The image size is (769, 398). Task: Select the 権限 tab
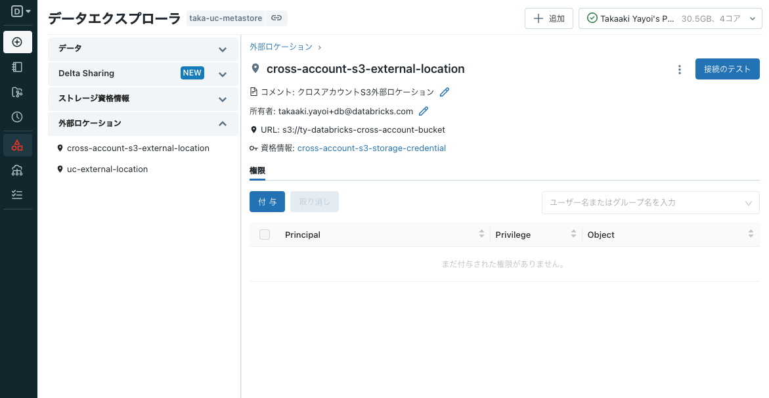click(257, 171)
